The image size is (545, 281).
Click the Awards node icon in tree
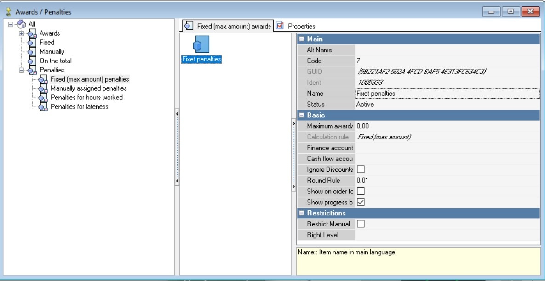click(x=32, y=34)
